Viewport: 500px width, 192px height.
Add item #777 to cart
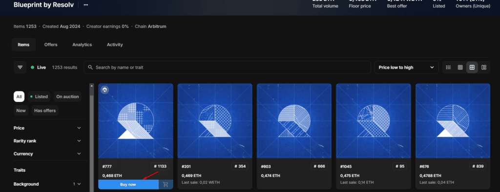pyautogui.click(x=166, y=184)
